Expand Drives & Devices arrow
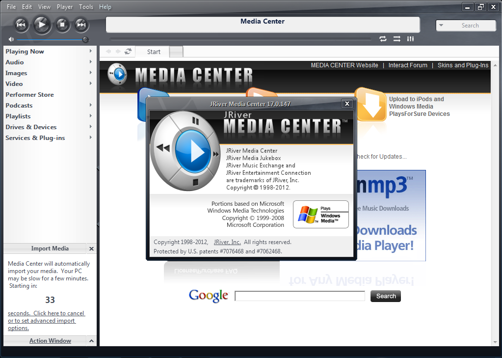 pyautogui.click(x=91, y=127)
